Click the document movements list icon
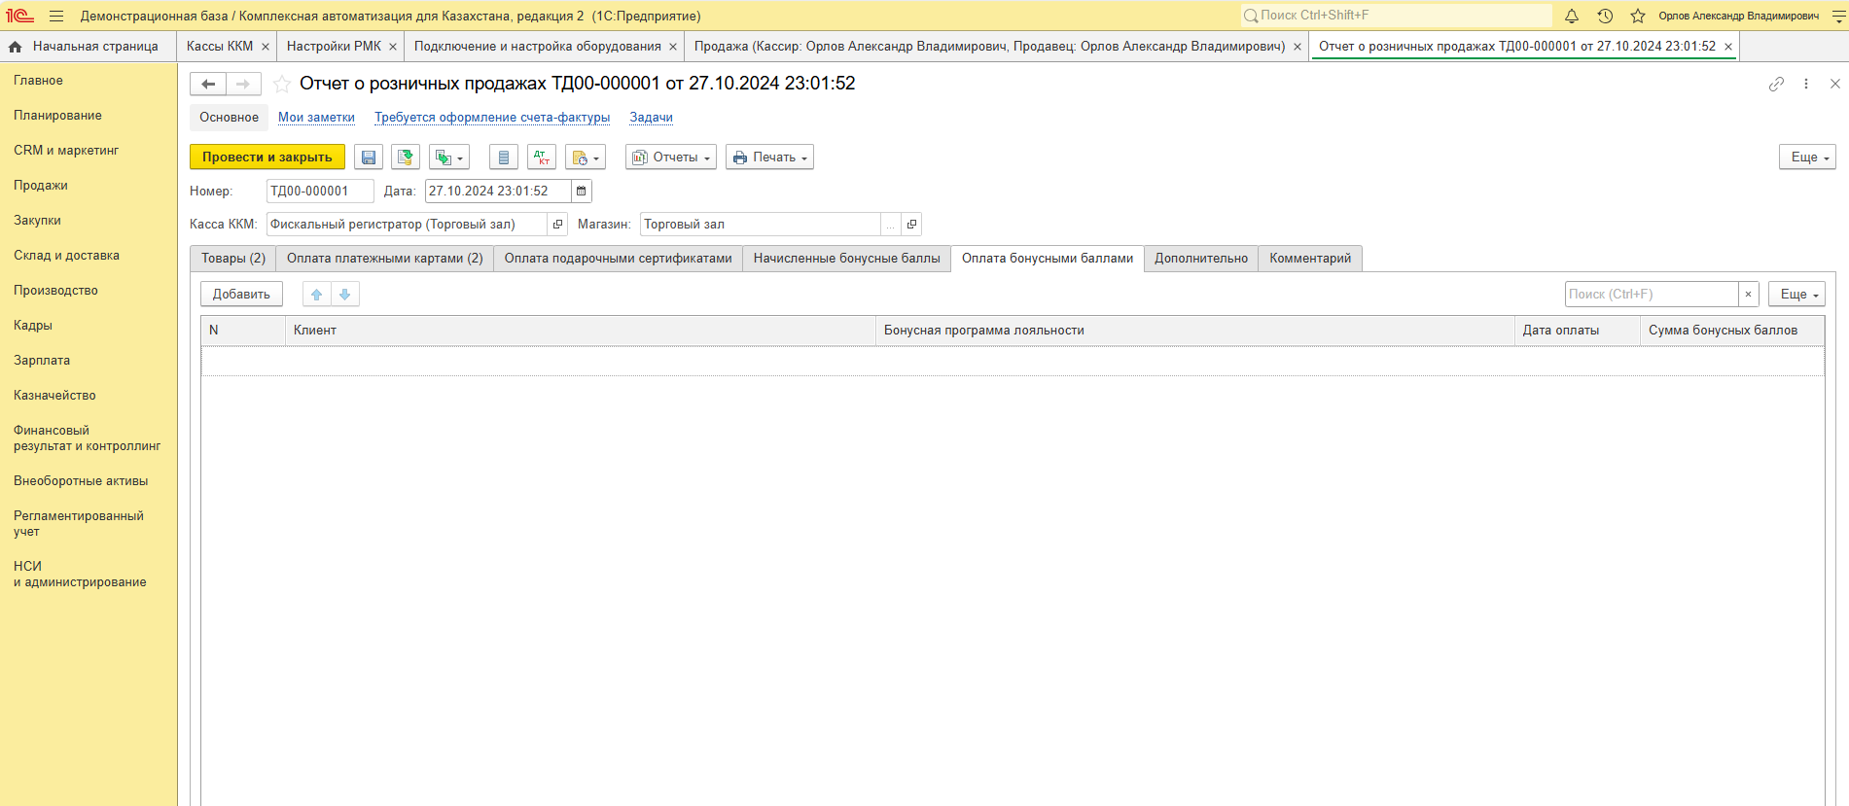1849x806 pixels. pos(503,158)
